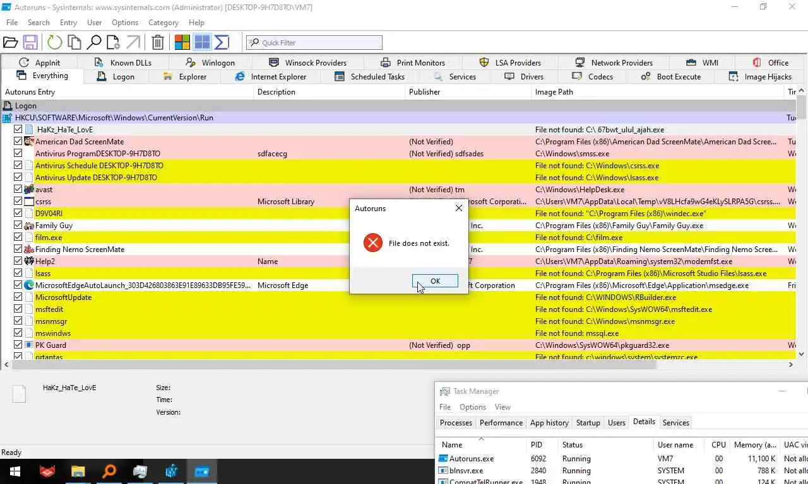
Task: Toggle Hide Windows Entries blue logo icon
Action: [202, 42]
